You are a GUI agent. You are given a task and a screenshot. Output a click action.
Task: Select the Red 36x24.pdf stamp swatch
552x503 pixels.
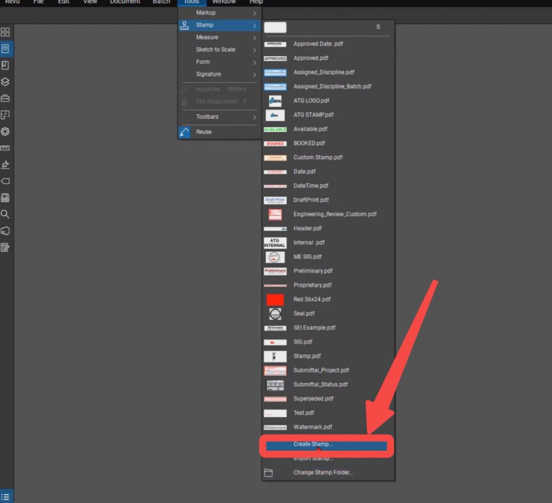275,299
